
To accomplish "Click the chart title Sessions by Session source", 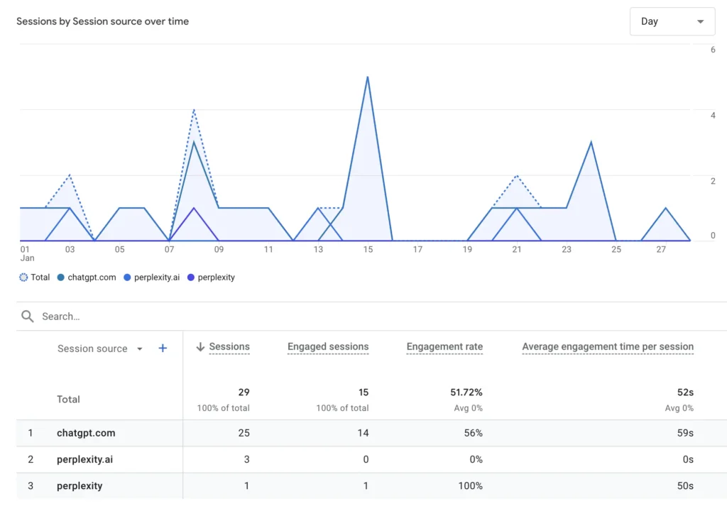I will click(x=102, y=21).
